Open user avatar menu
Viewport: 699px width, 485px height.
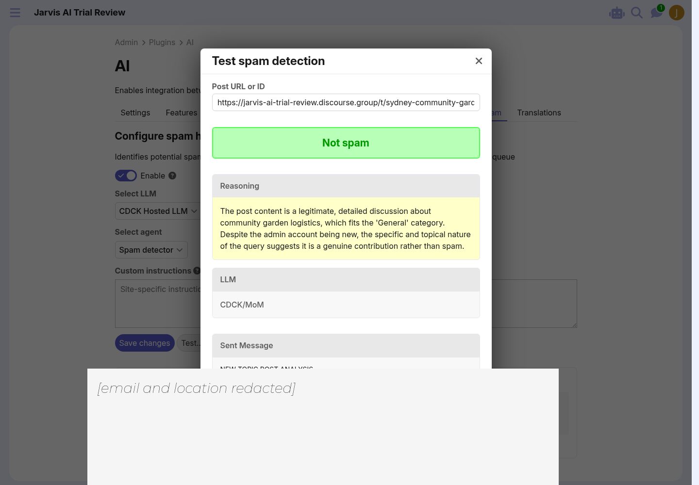[x=676, y=13]
